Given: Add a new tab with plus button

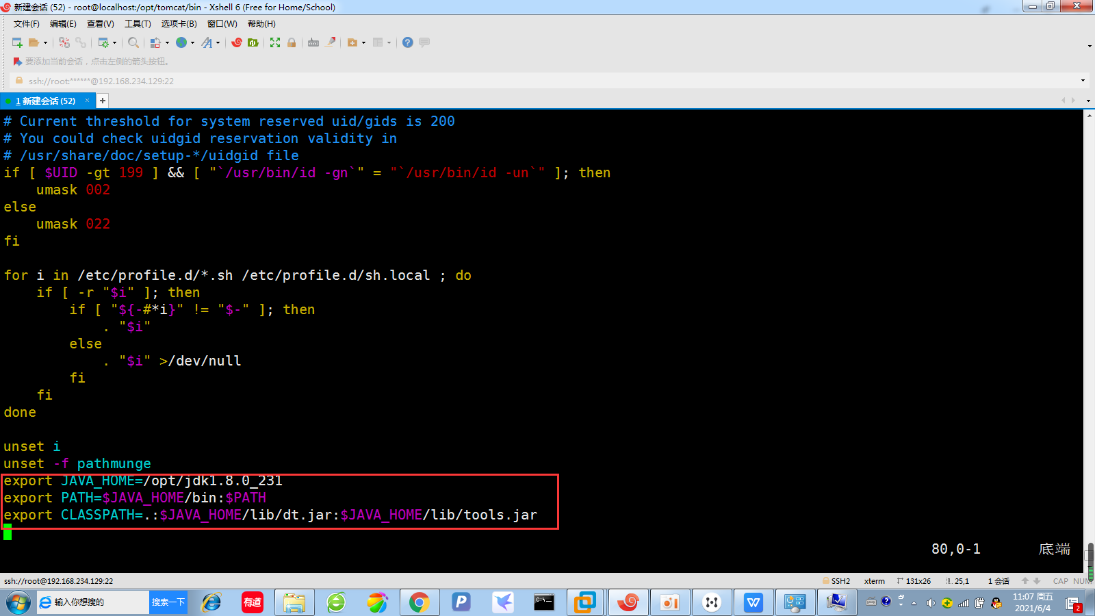Looking at the screenshot, I should point(103,101).
